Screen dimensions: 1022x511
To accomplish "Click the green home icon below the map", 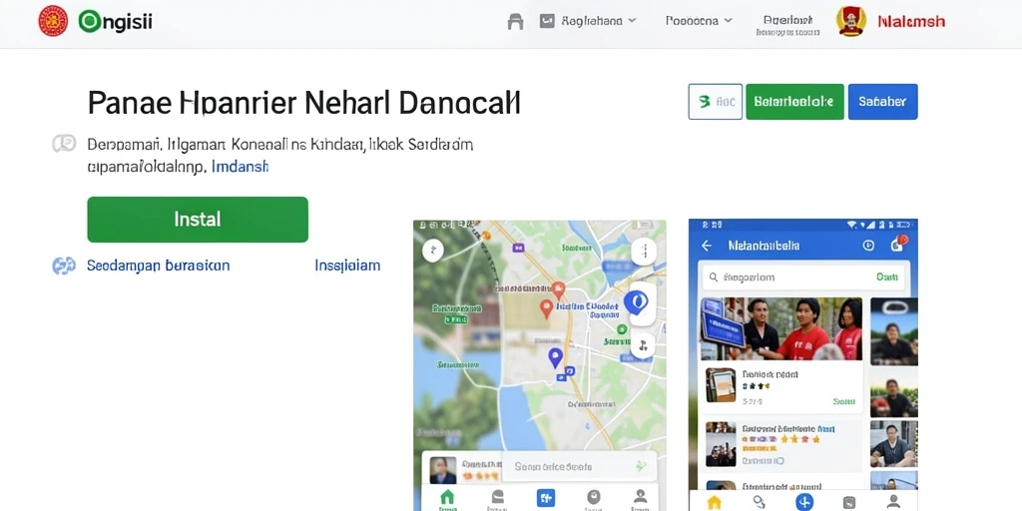I will pyautogui.click(x=447, y=498).
